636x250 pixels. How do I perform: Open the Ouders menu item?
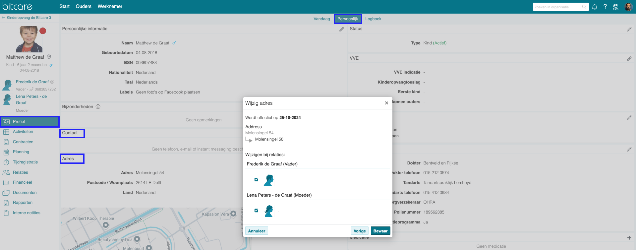coord(84,6)
